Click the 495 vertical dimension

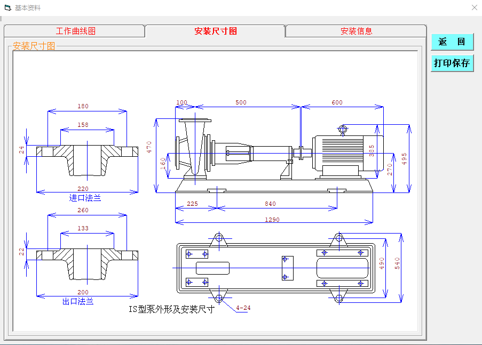coord(404,159)
